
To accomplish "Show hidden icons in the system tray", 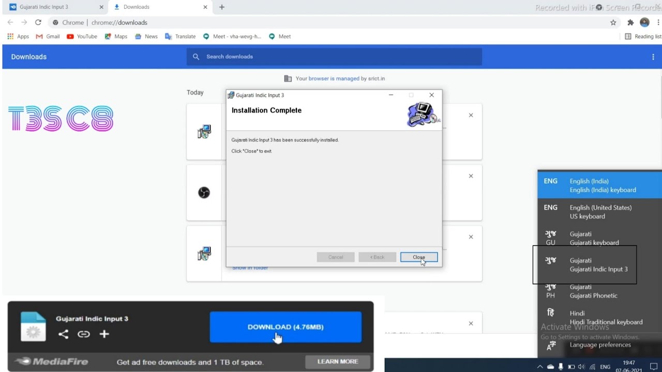I will pos(540,367).
